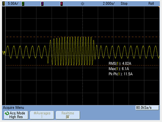Click the 2.000s/ timebase readout

coord(109,4)
